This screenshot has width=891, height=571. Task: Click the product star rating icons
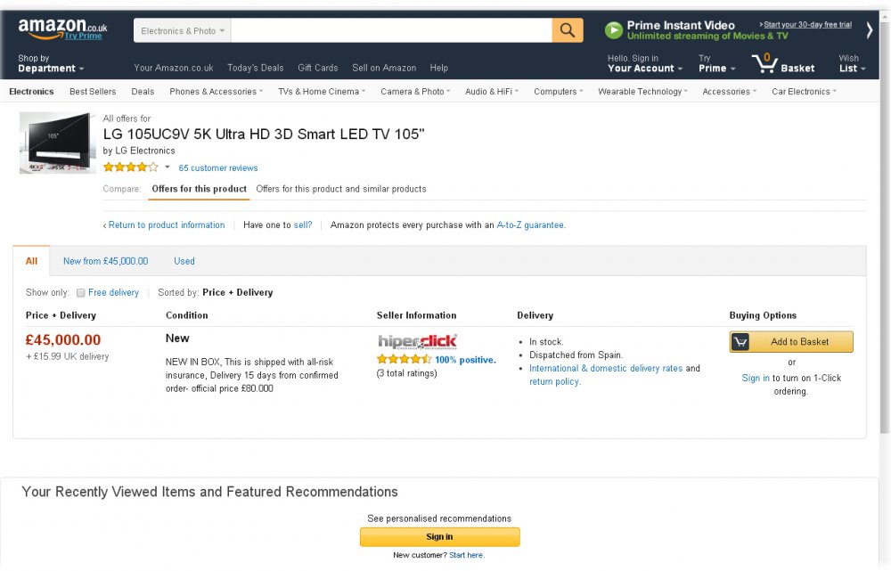coord(130,167)
